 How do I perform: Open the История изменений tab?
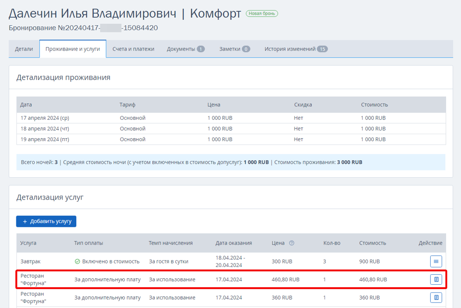pos(296,49)
